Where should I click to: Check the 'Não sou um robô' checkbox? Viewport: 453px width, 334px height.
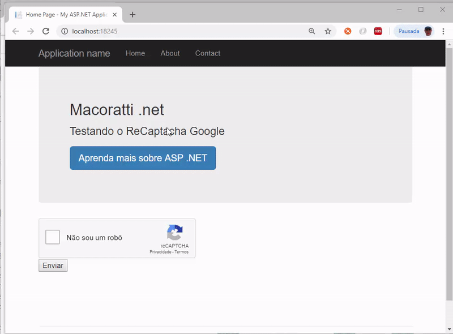53,237
